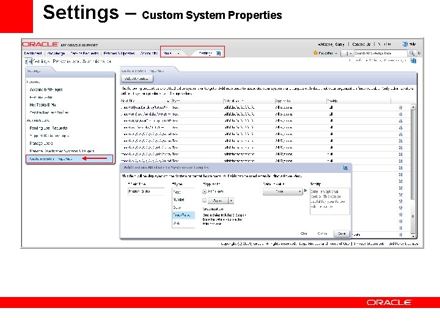
Task: Select the Settings tab in navigation bar
Action: point(205,53)
